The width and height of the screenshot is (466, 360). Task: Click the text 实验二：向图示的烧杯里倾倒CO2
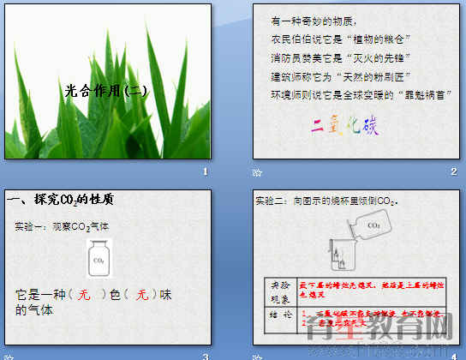[327, 201]
